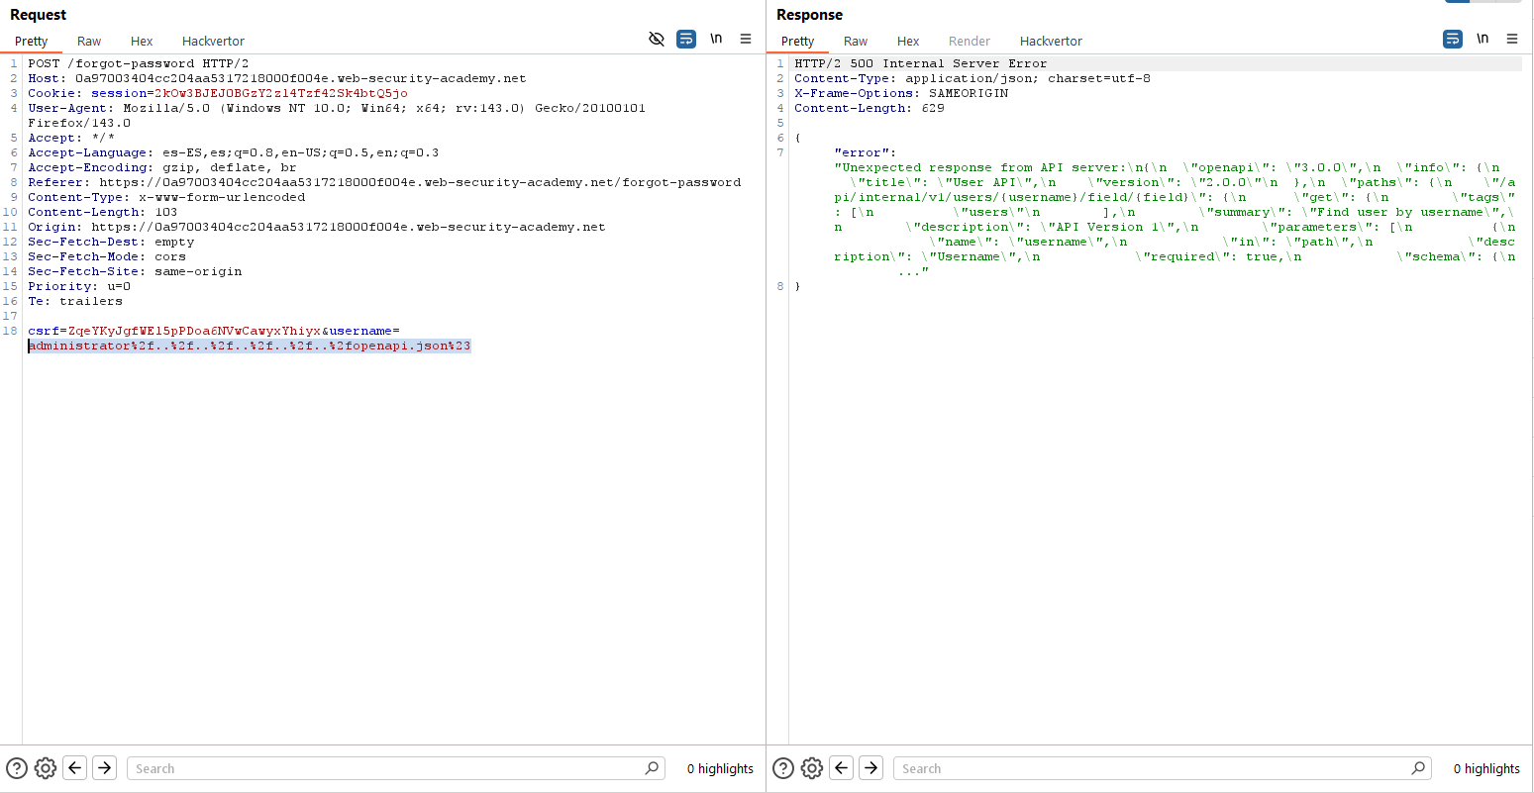The image size is (1534, 793).
Task: Open the Response panel hamburger menu
Action: pos(1512,40)
